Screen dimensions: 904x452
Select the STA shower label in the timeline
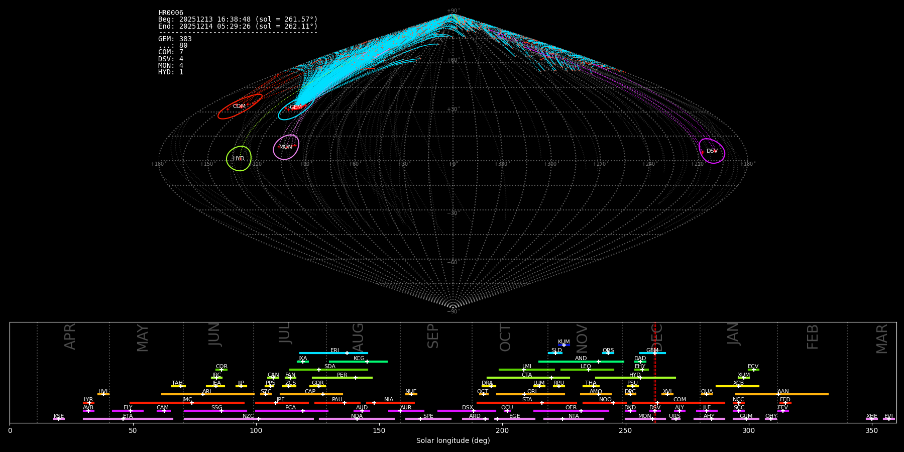click(527, 400)
